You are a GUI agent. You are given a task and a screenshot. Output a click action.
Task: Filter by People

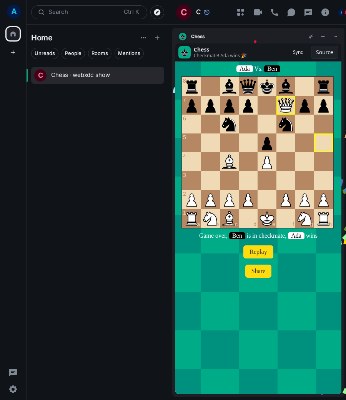(x=73, y=53)
